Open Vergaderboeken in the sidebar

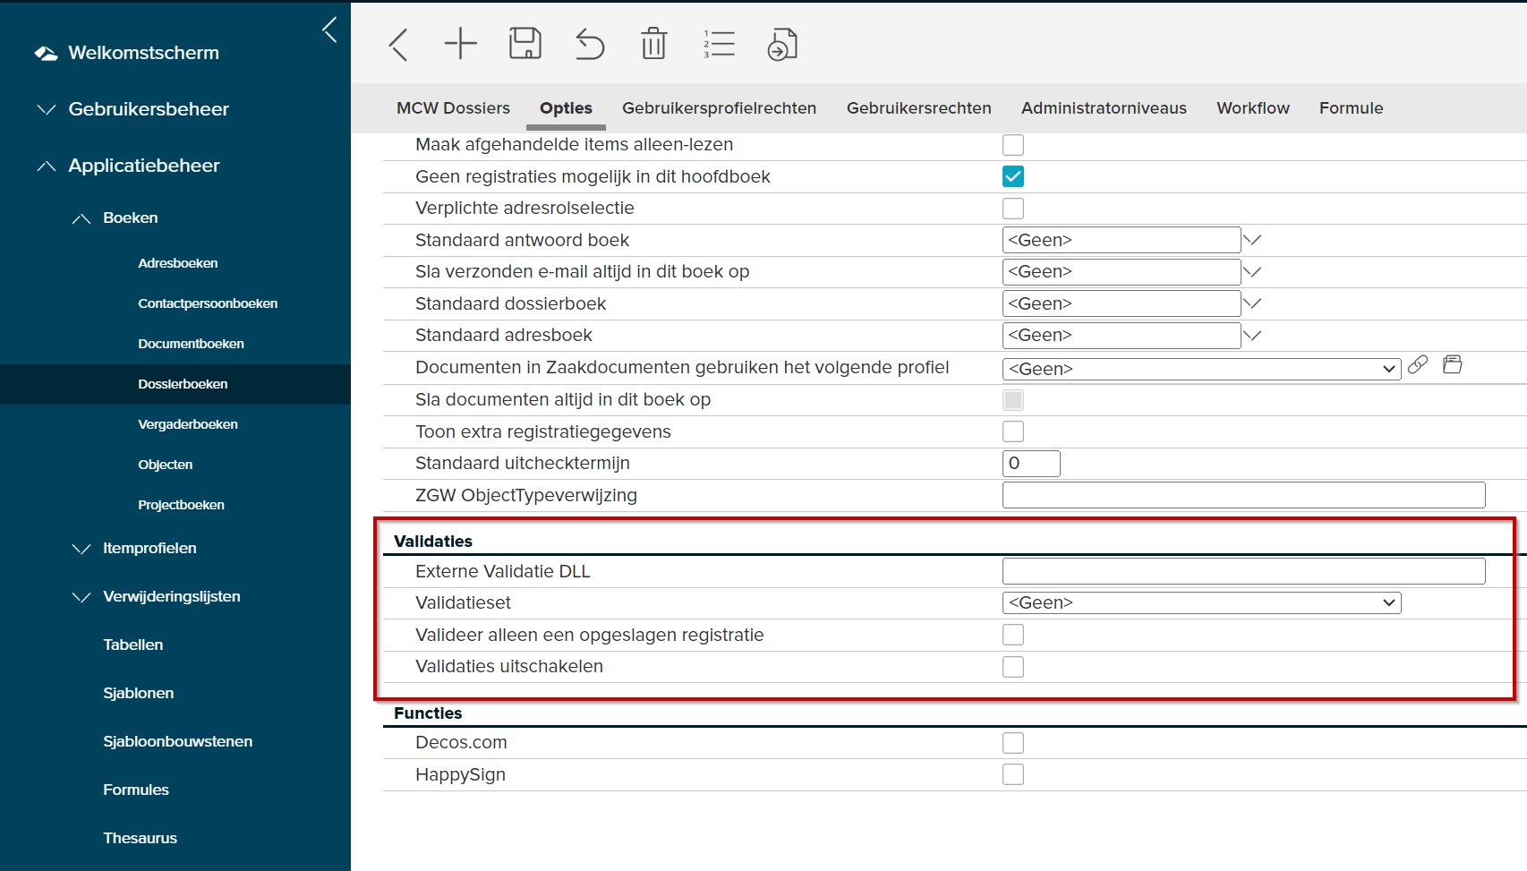coord(187,424)
